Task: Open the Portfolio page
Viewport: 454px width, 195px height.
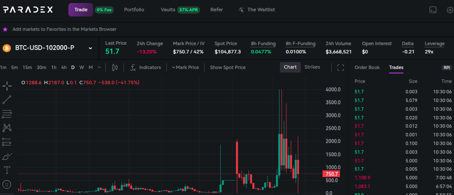Action: [134, 10]
